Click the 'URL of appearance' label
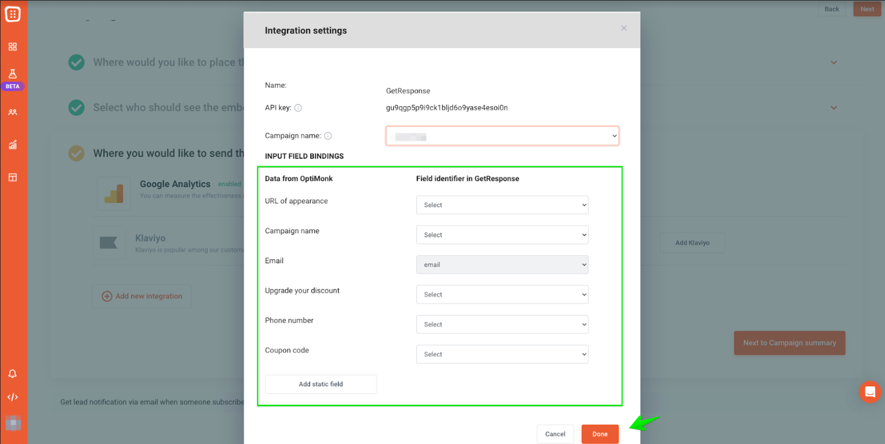The image size is (885, 444). point(296,201)
